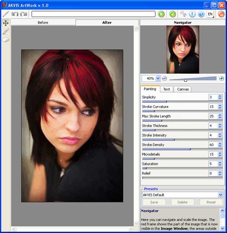
Task: Click the Stroke Density value field showing 60
Action: coord(213,145)
